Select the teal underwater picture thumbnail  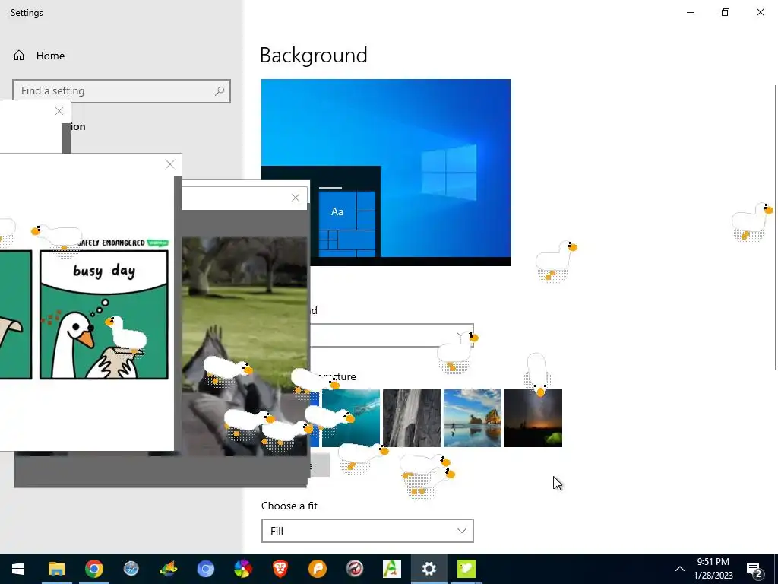point(351,418)
